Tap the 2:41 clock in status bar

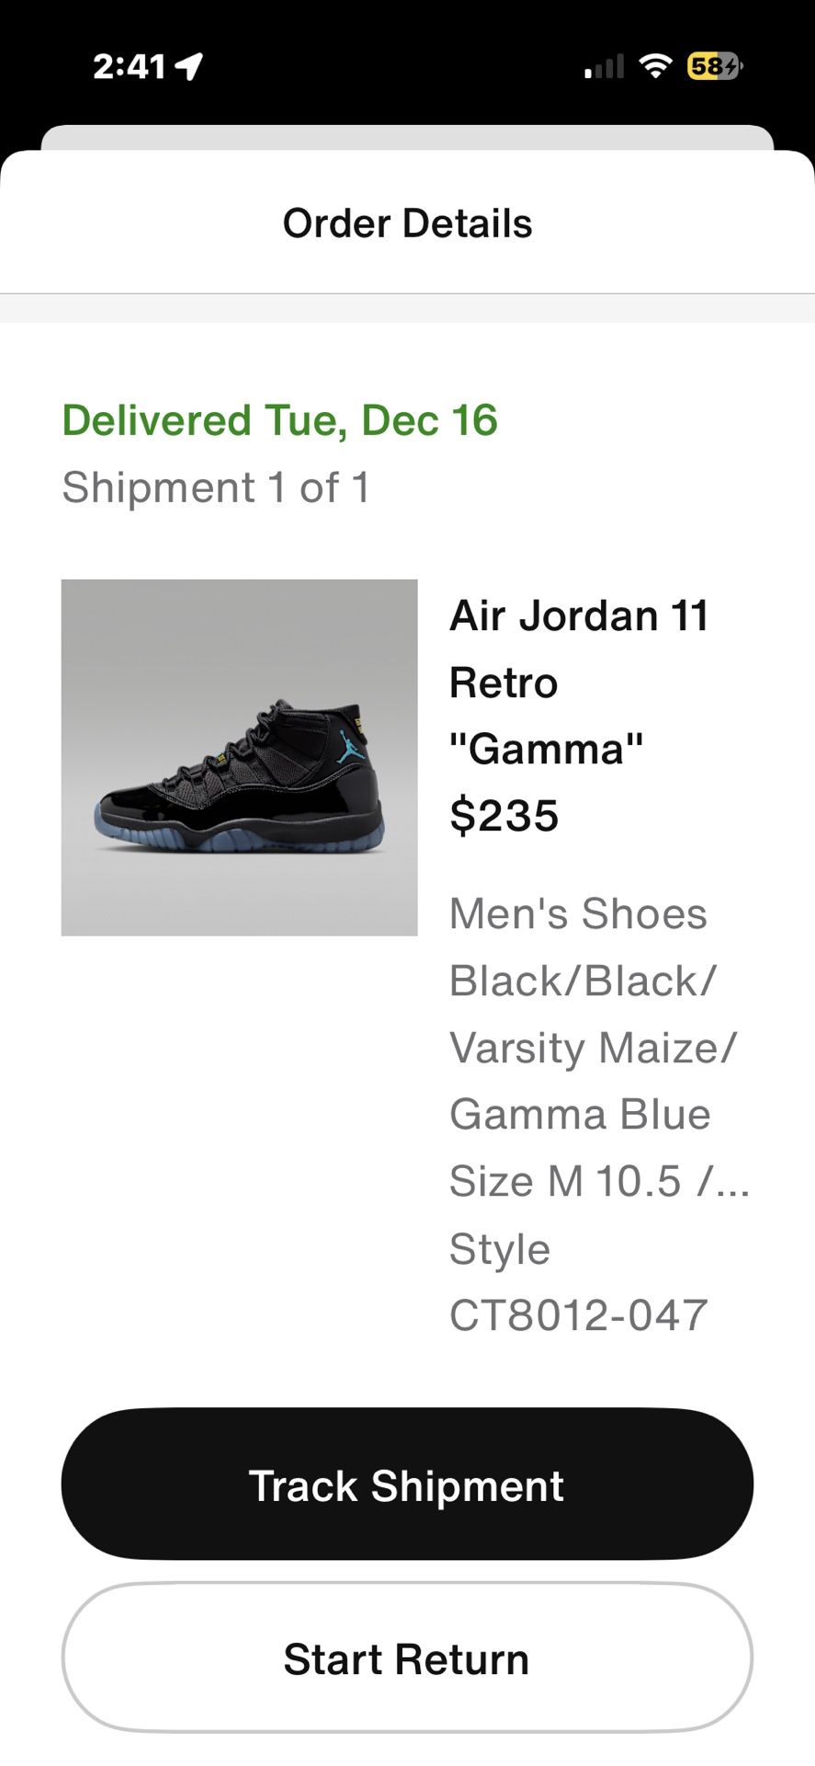129,66
